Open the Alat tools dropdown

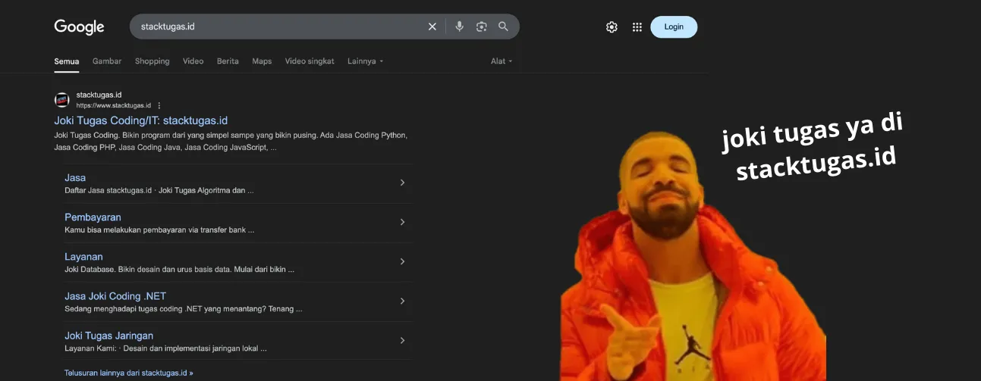502,61
